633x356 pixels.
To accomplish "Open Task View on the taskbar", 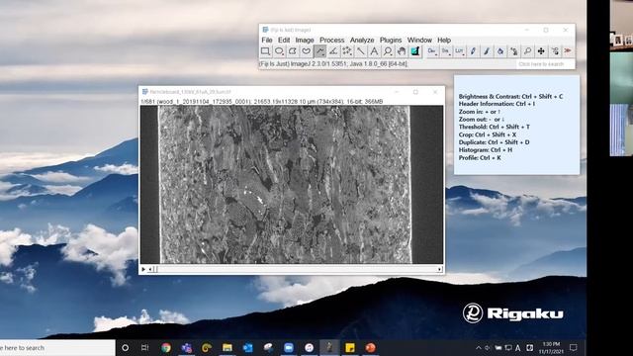I will (145, 347).
